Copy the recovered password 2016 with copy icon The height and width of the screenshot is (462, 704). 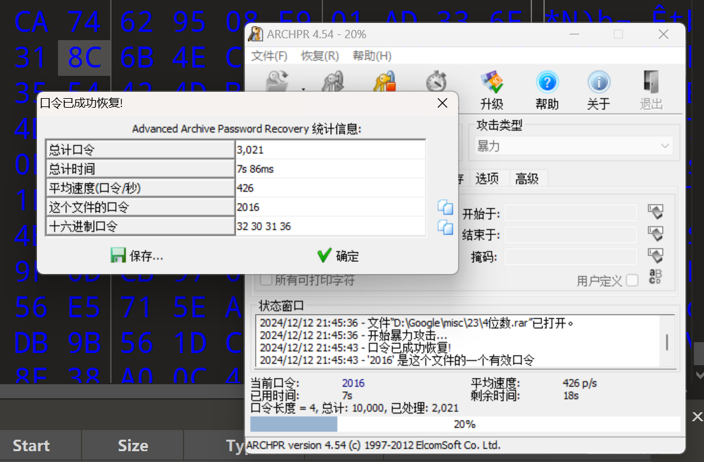coord(445,208)
